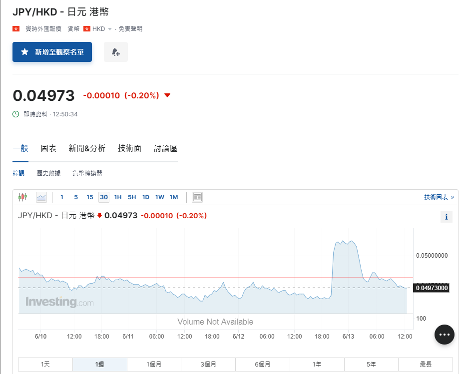Click the red triangle beside the price change
The width and height of the screenshot is (466, 374).
[x=167, y=95]
